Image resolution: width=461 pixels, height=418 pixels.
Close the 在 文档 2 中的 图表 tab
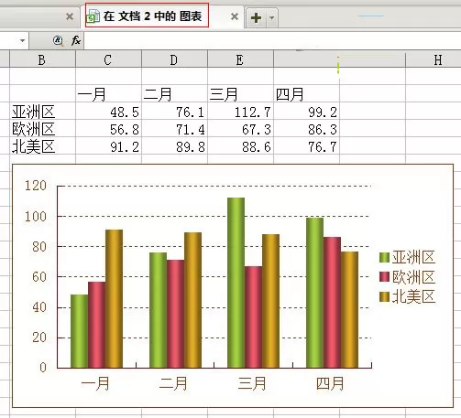click(x=235, y=16)
